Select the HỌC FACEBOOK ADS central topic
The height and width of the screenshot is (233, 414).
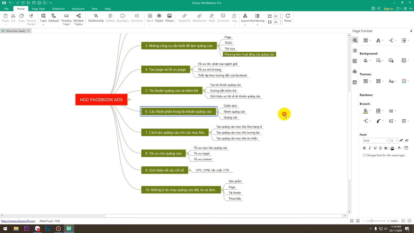coord(101,100)
